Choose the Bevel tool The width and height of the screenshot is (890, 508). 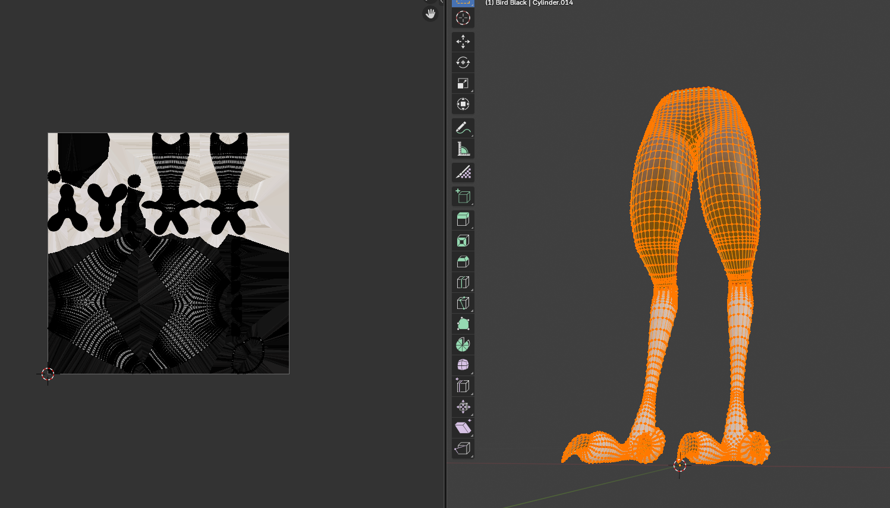pyautogui.click(x=463, y=261)
